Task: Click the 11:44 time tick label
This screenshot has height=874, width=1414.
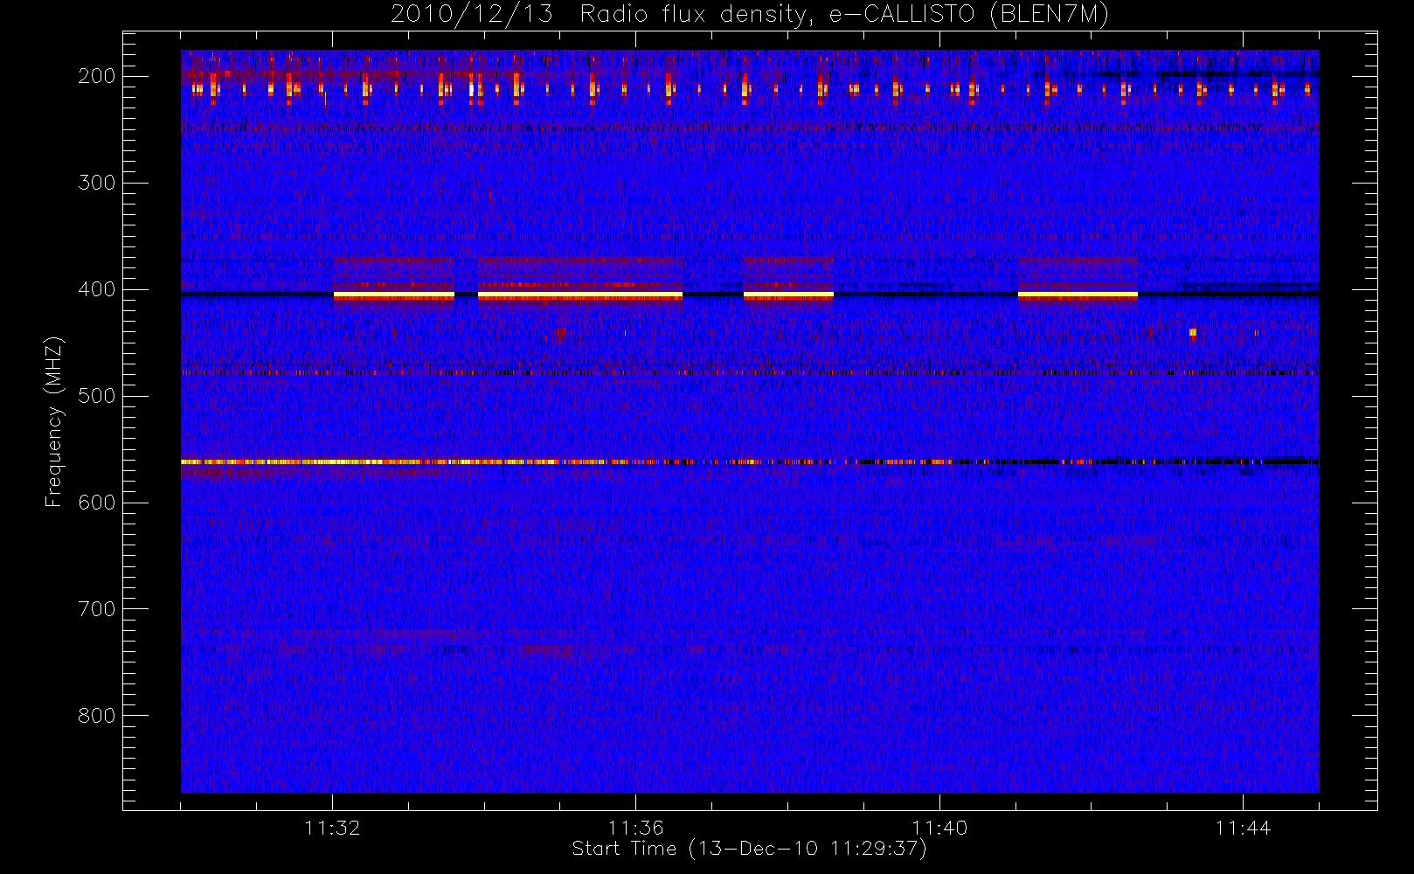Action: point(1243,828)
